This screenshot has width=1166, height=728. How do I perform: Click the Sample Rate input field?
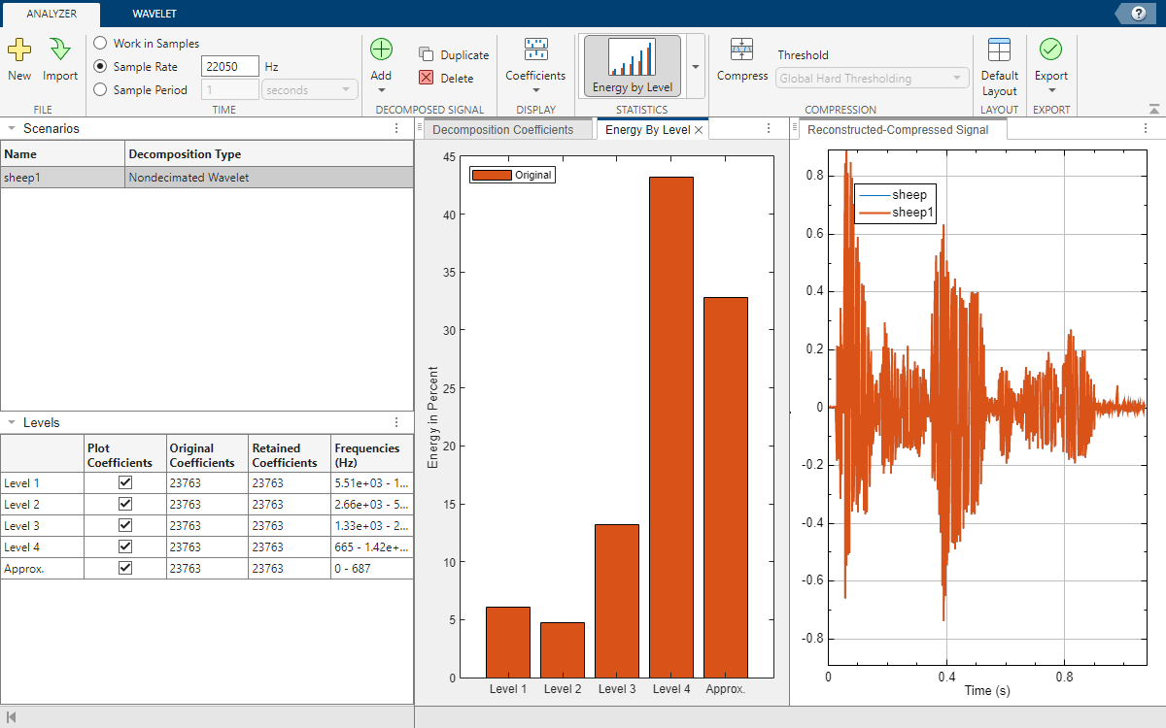pos(229,67)
